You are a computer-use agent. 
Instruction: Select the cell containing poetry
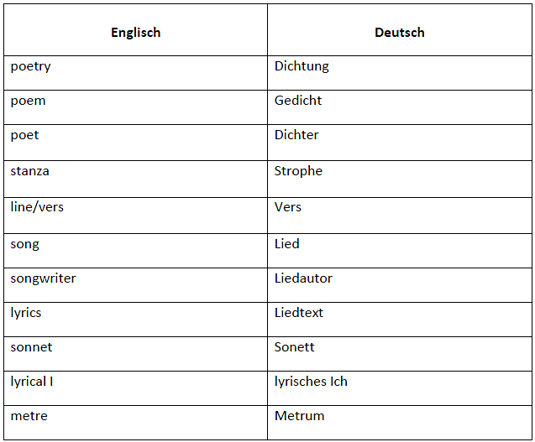coord(135,73)
